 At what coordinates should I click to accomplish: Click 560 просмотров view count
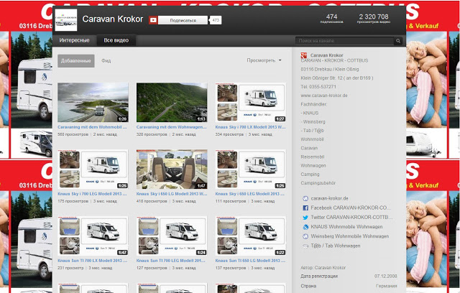point(73,134)
